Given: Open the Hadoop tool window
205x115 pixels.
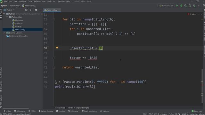Looking at the screenshot, I should (105, 111).
